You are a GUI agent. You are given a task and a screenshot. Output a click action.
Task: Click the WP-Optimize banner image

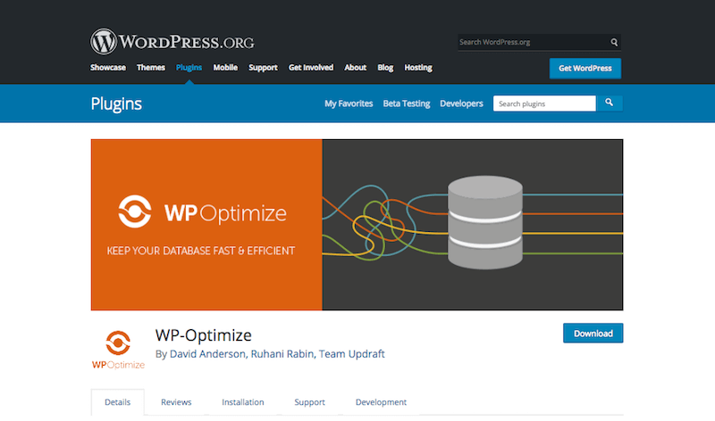[357, 225]
